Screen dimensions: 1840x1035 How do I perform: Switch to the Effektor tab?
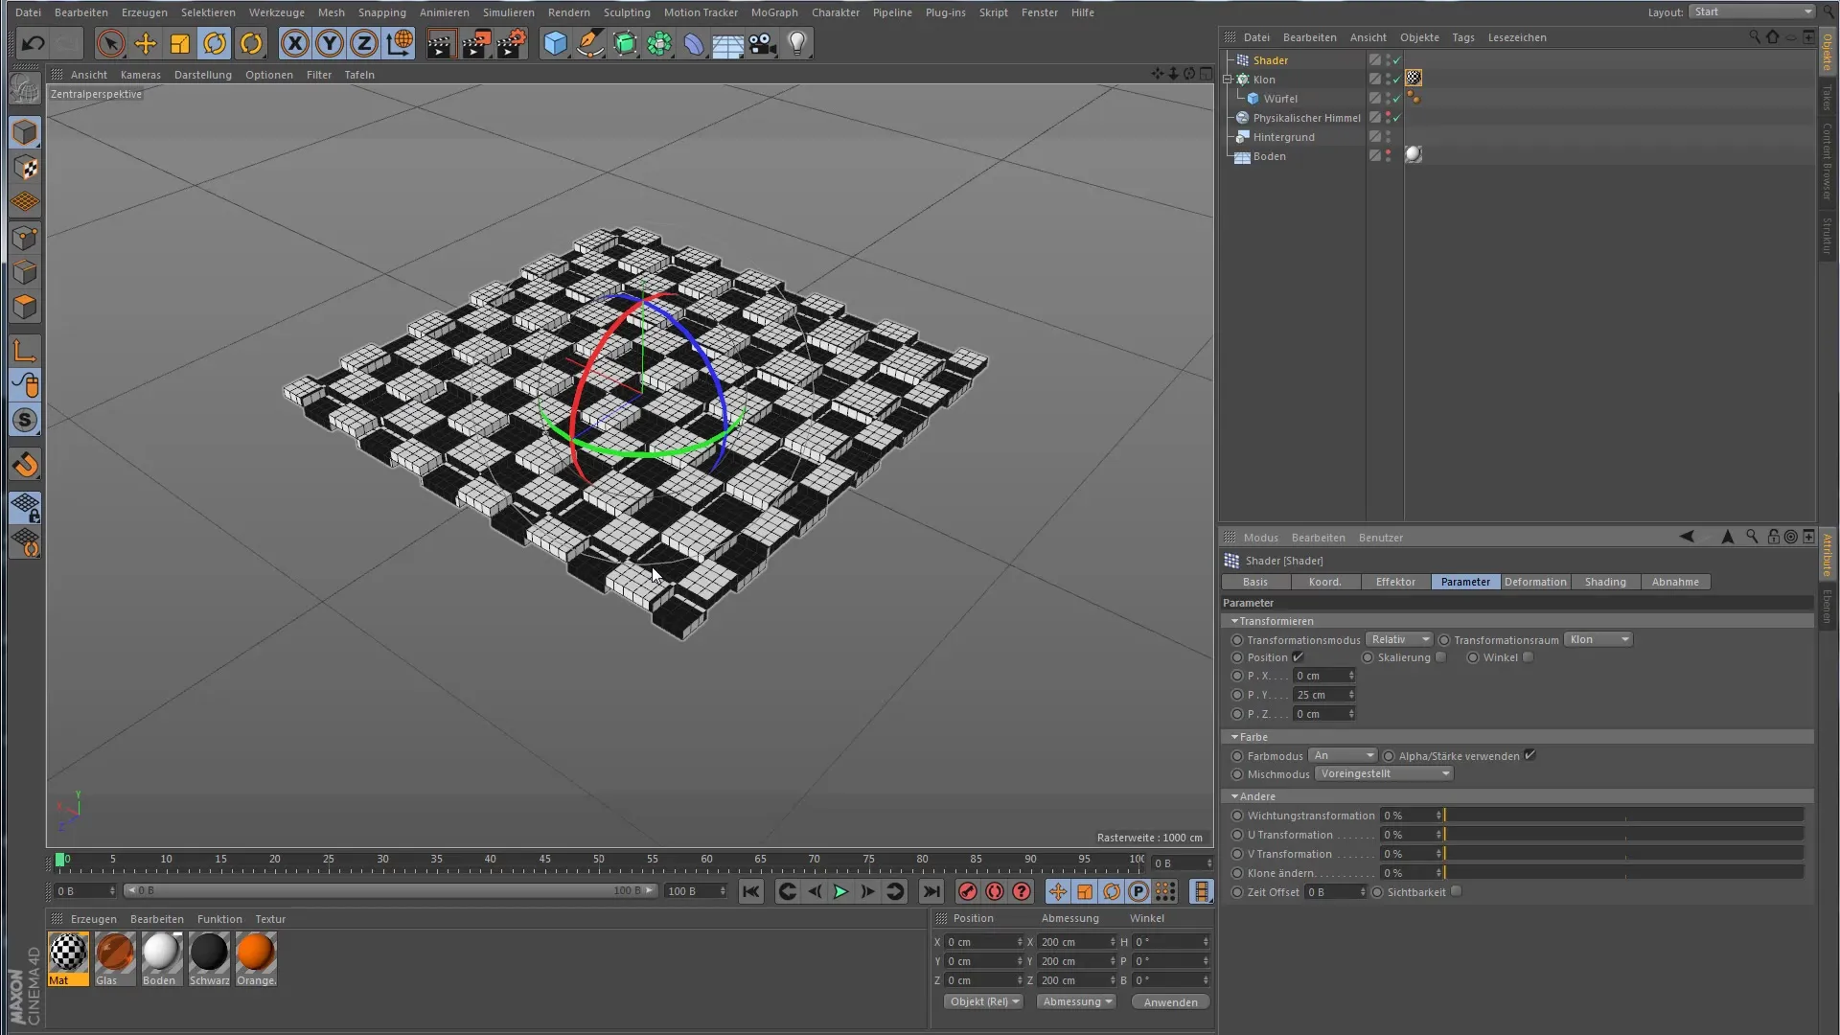[x=1395, y=582]
